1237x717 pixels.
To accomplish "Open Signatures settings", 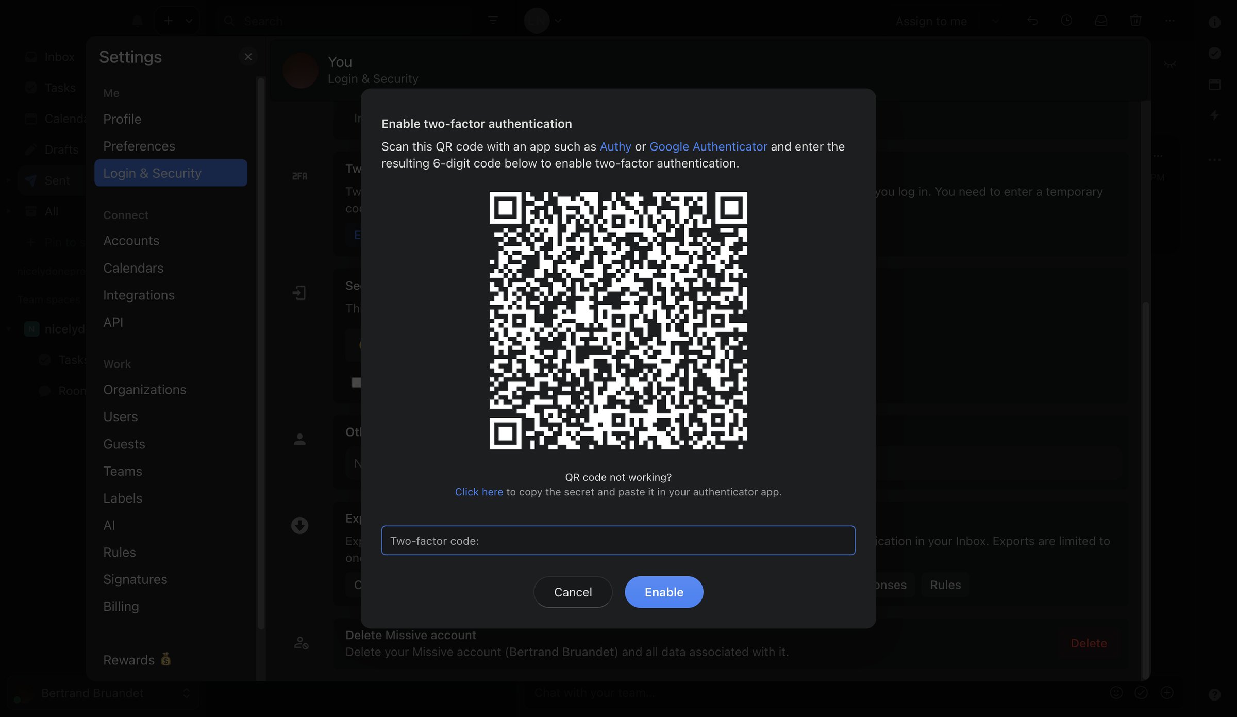I will [171, 579].
